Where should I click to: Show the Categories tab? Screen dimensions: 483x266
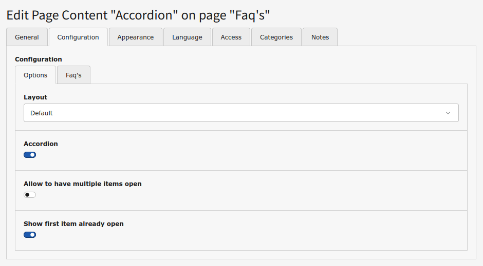276,37
